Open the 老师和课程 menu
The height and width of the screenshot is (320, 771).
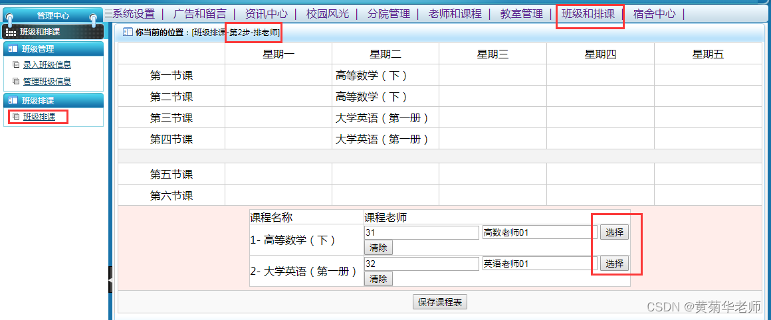coord(455,14)
